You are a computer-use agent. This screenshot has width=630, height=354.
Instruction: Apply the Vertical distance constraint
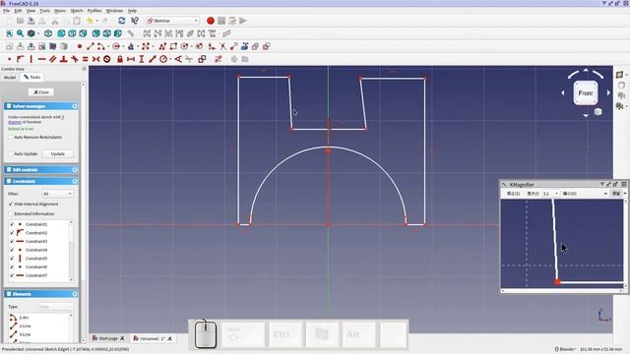(142, 59)
